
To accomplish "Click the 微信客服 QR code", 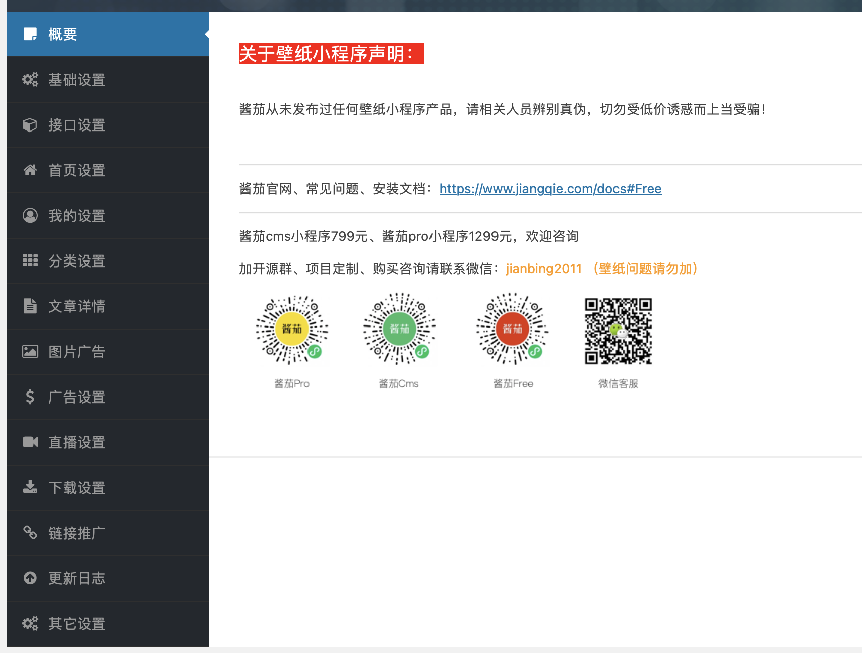I will tap(618, 331).
